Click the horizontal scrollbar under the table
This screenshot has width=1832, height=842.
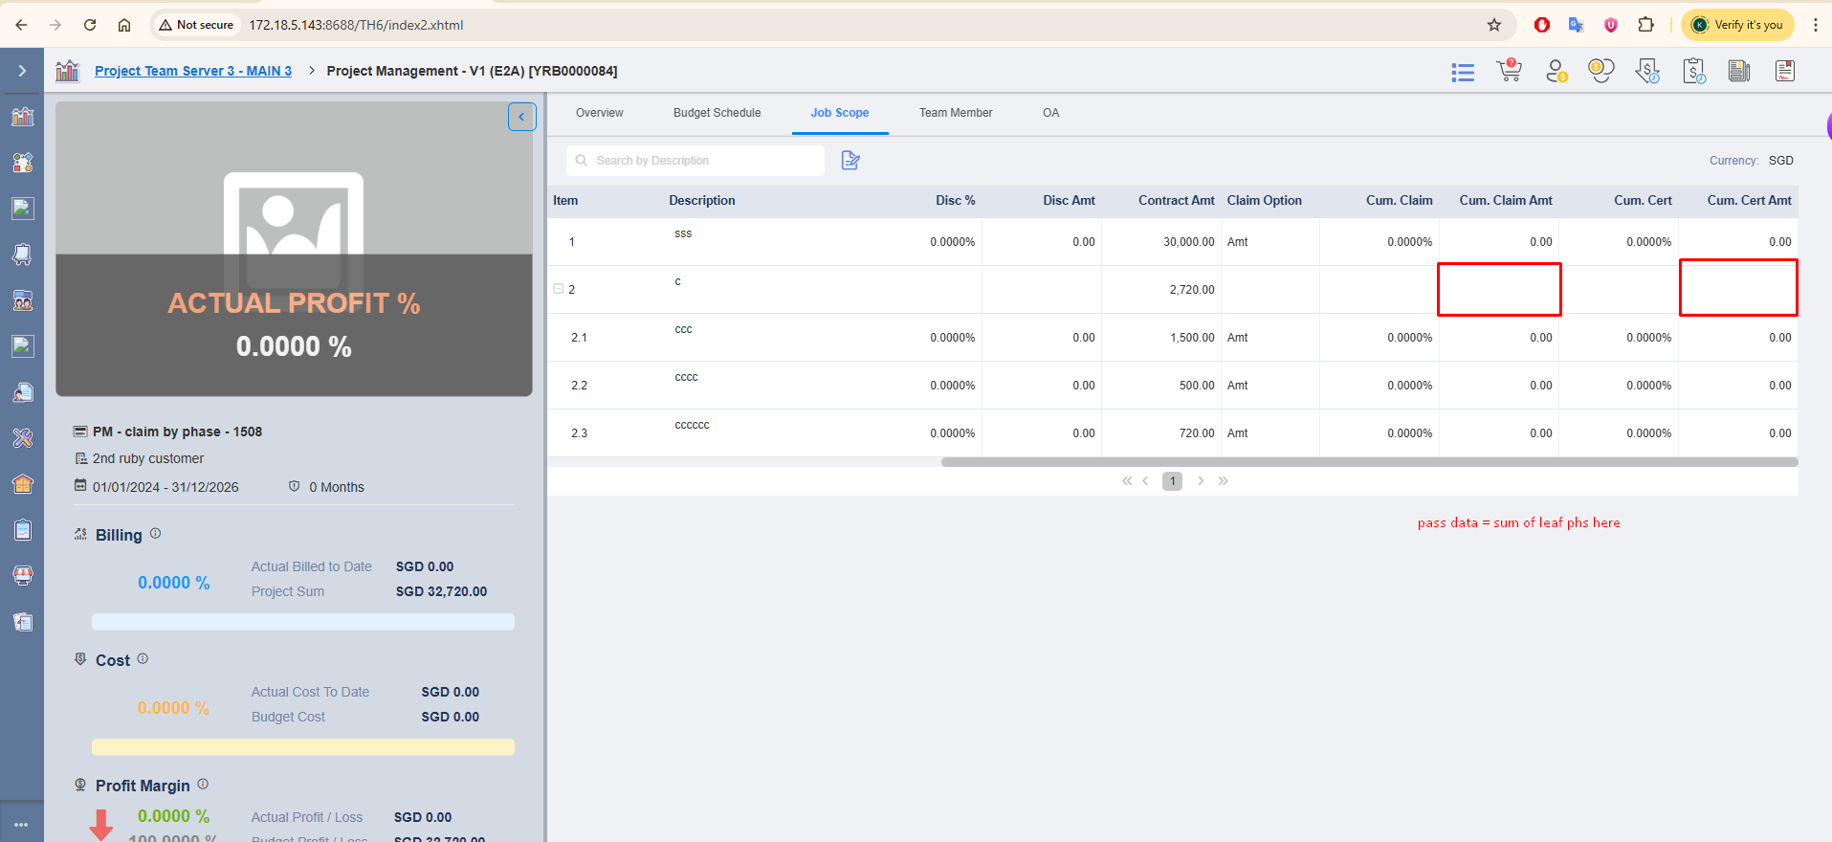[1369, 462]
